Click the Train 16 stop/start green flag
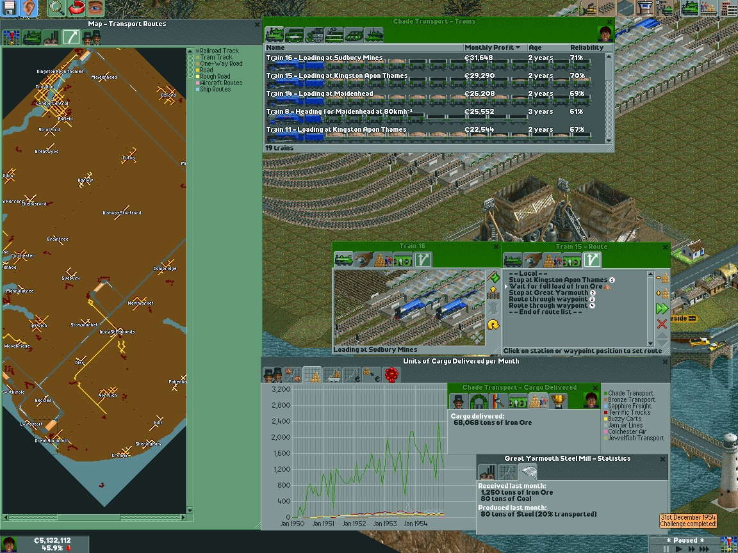Screen dimensions: 738x553 [493, 276]
